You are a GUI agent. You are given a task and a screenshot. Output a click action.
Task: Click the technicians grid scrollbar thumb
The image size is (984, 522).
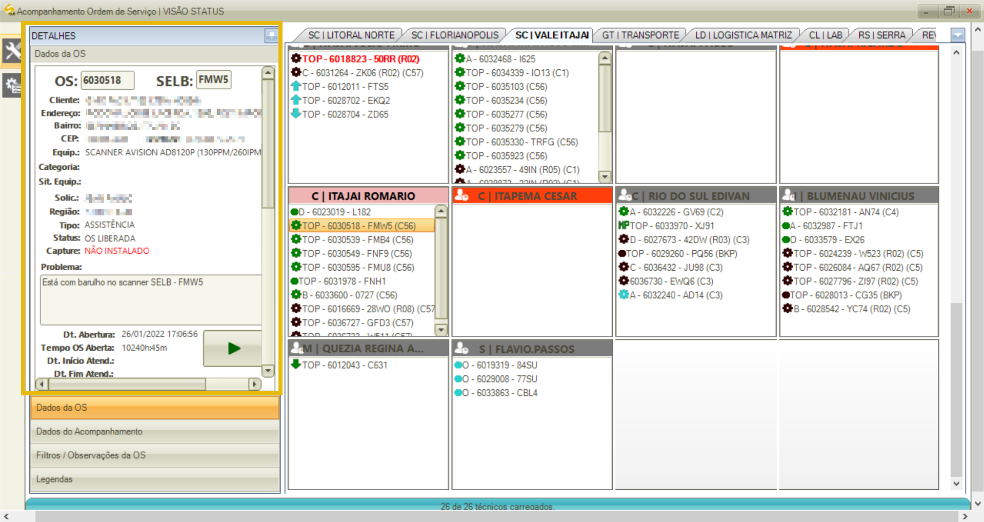point(956,390)
